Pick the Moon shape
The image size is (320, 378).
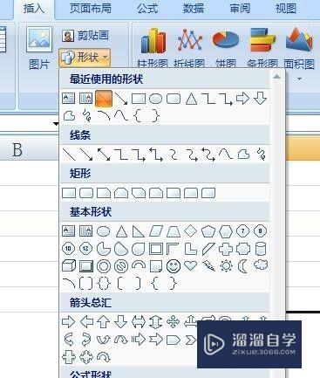pos(242,266)
